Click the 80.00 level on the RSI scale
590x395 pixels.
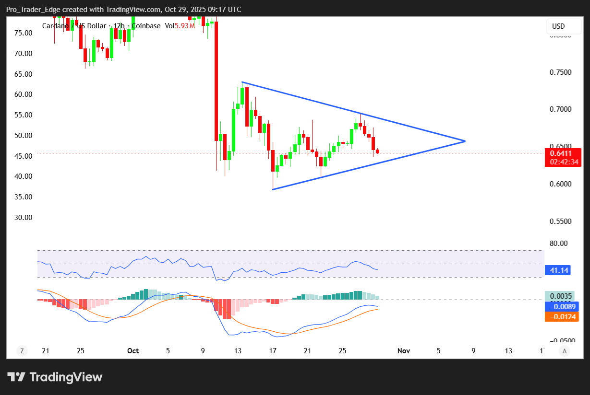point(558,244)
